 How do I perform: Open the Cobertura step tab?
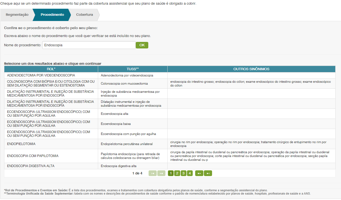coord(85,15)
